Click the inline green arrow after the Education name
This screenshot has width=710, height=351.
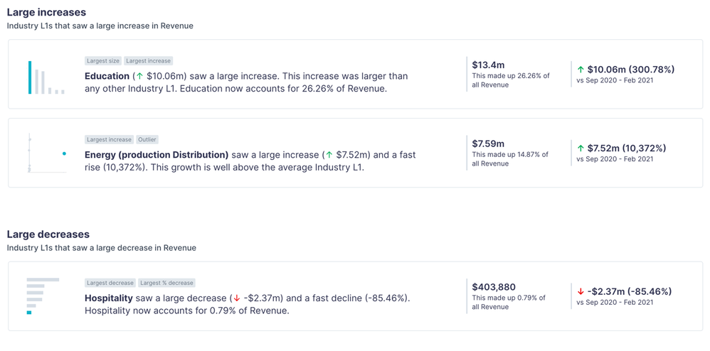tap(139, 76)
